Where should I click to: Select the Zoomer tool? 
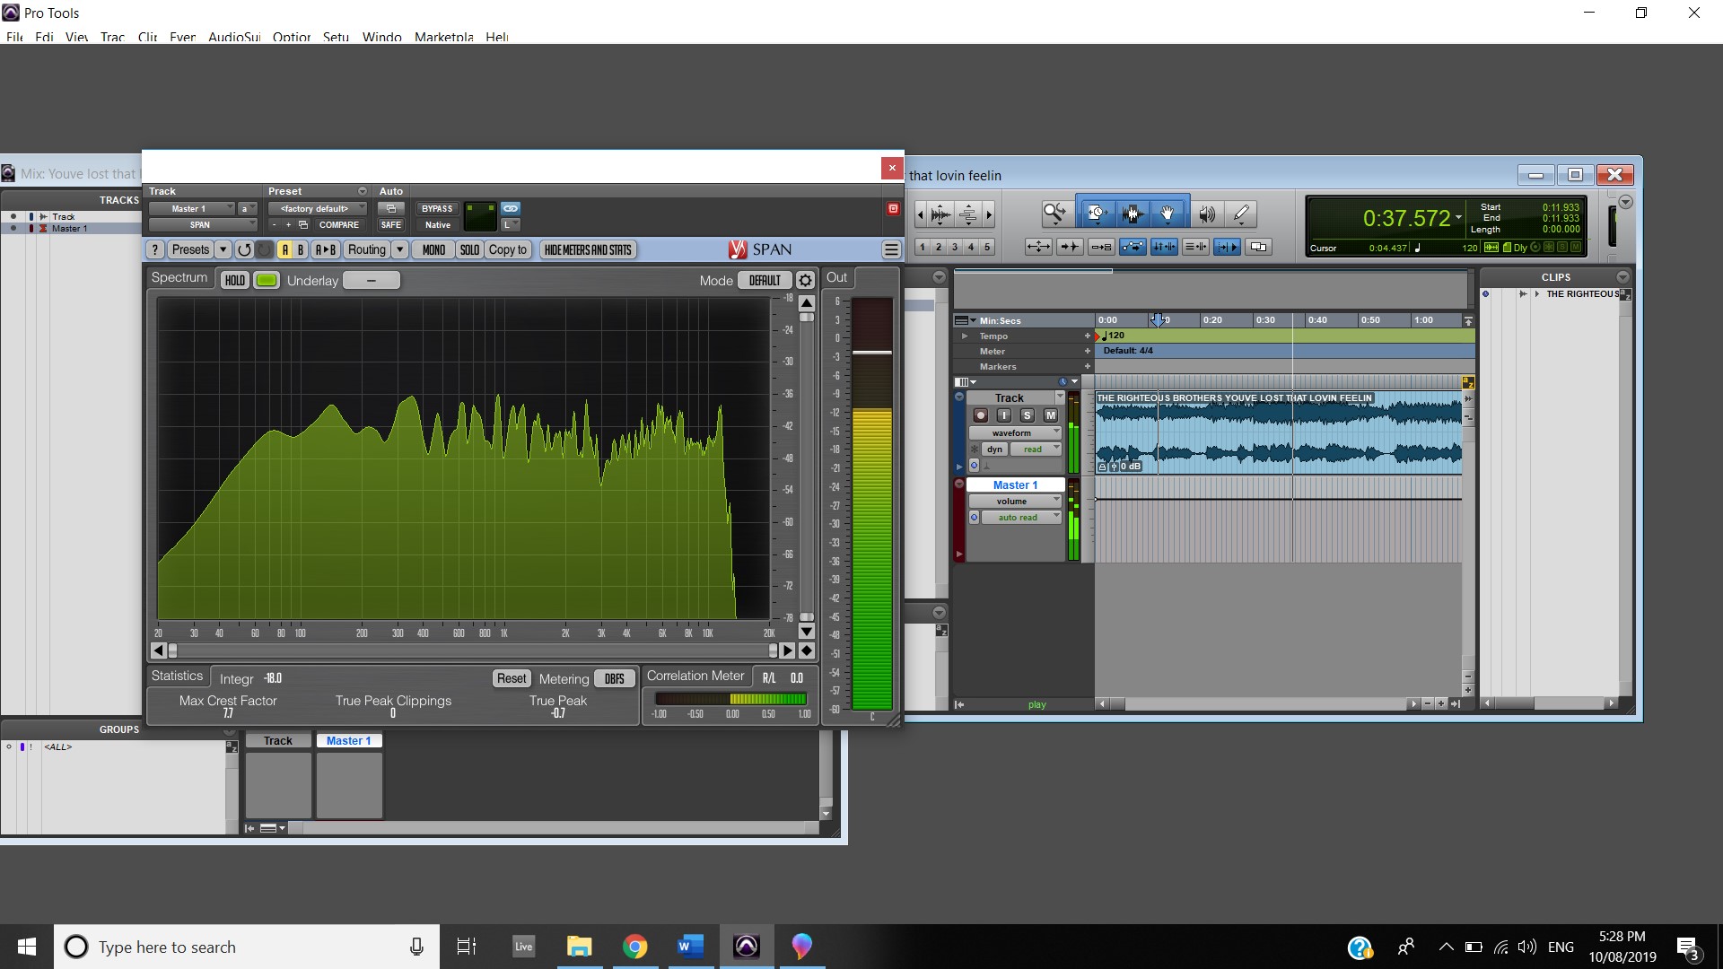point(1054,214)
